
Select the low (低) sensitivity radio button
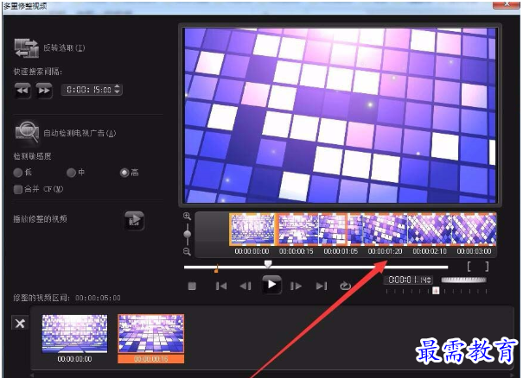point(17,173)
